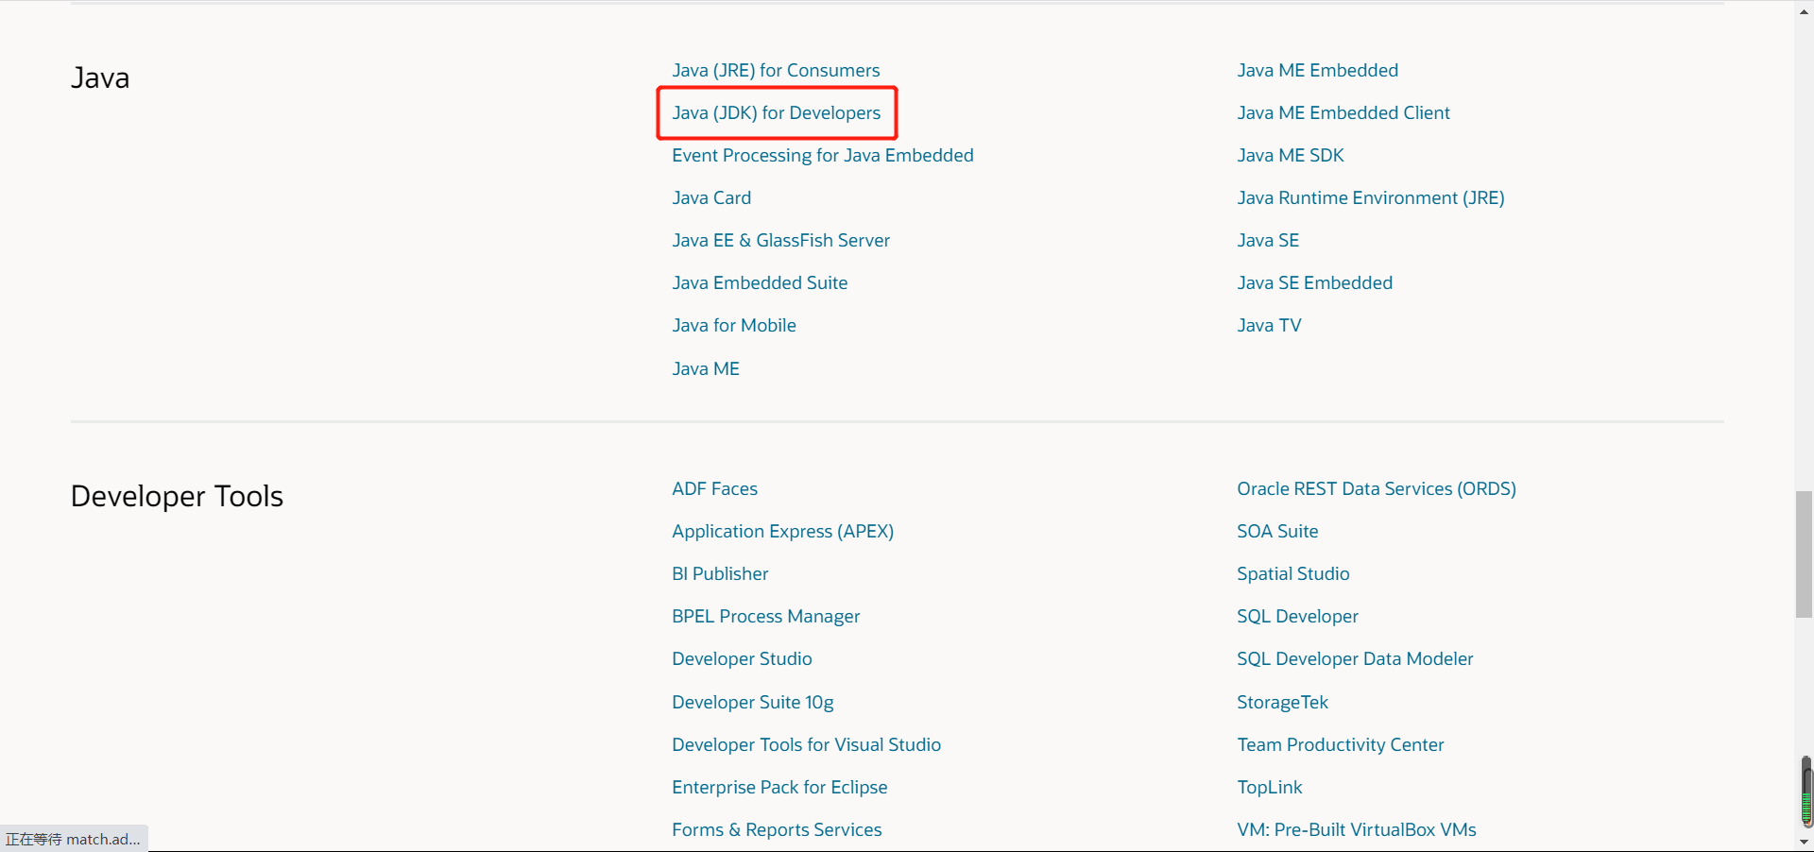Open VM: Pre-Built VirtualBox VMs link

coord(1357,830)
